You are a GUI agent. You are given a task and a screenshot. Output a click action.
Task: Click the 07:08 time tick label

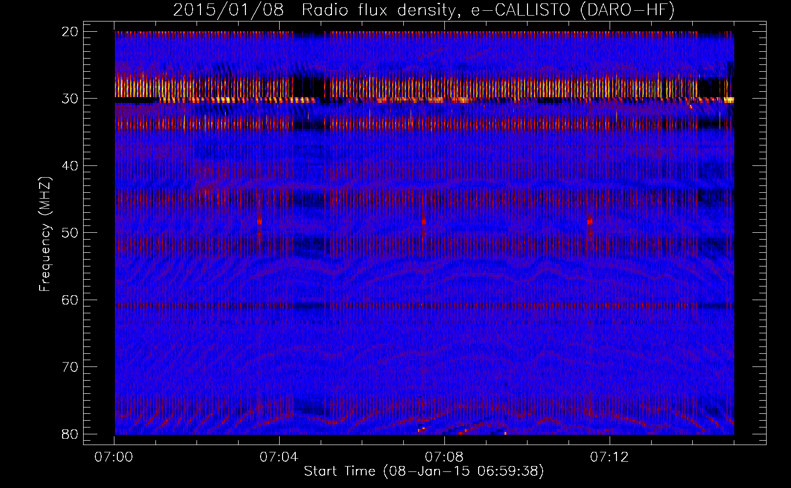(444, 457)
